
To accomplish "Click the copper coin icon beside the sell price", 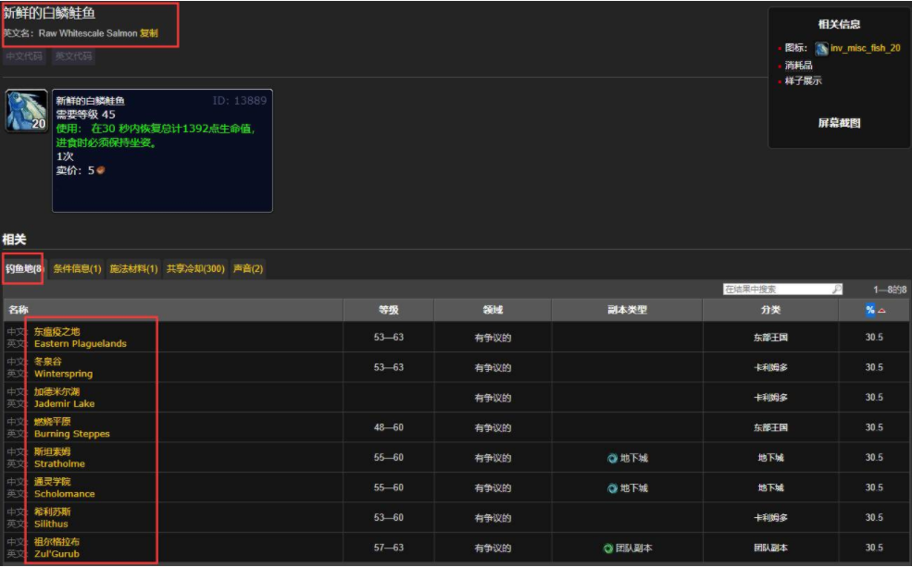I will (x=101, y=170).
